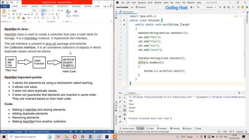Viewport: 249px width, 140px height.
Task: Toggle Subscript in Word font group
Action: click(29, 14)
